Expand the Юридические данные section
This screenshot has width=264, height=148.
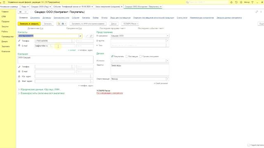click(40, 90)
